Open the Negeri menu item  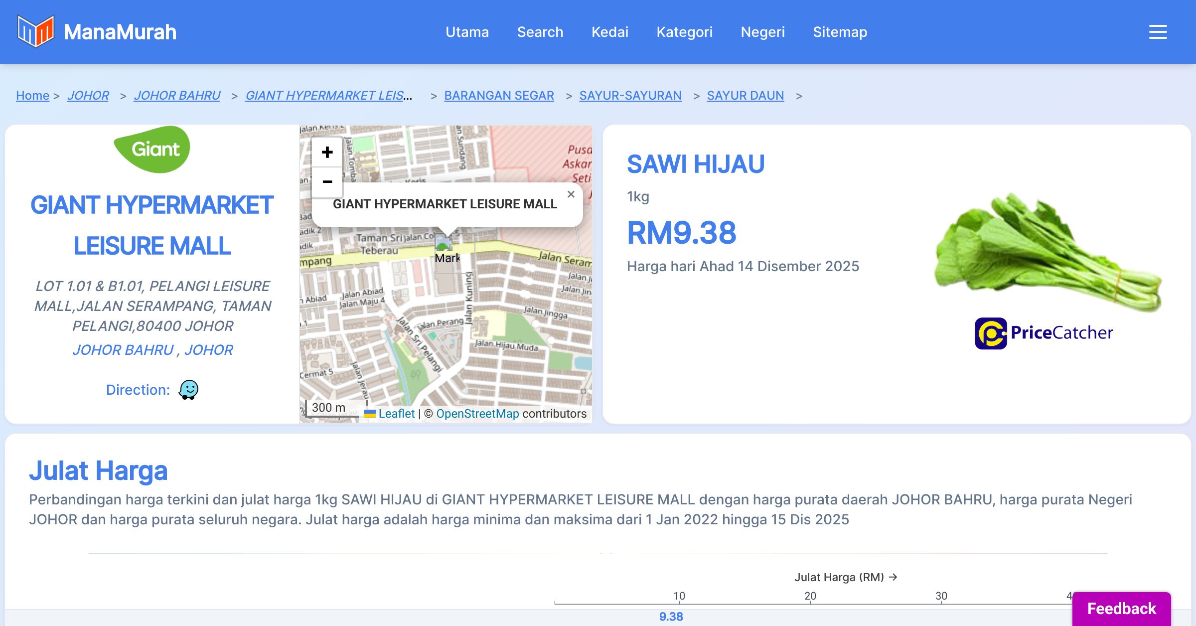pyautogui.click(x=762, y=32)
